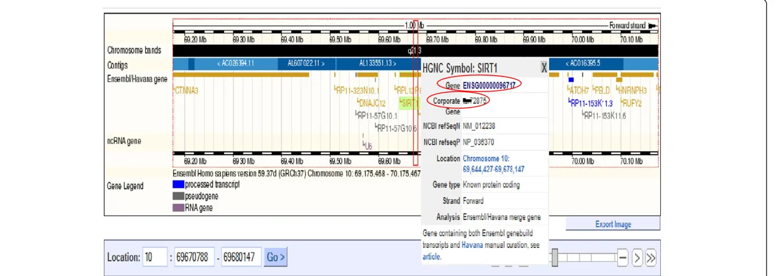Select the chromosome number input field
The width and height of the screenshot is (778, 276).
click(155, 257)
